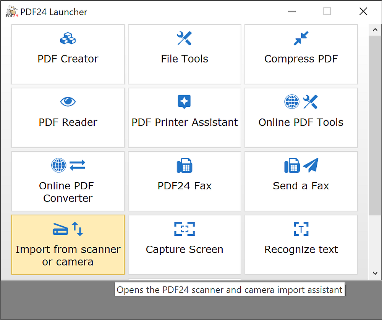Viewport: 382px width, 320px height.
Task: Open Online PDF Tools label
Action: pyautogui.click(x=301, y=122)
